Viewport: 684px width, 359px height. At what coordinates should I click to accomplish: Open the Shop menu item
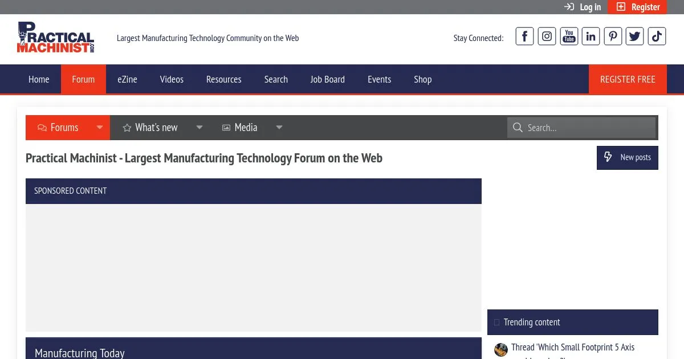(422, 79)
